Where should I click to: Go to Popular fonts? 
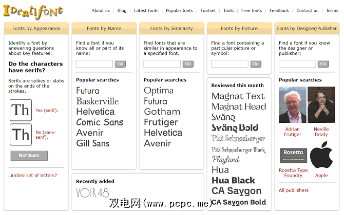point(180,11)
